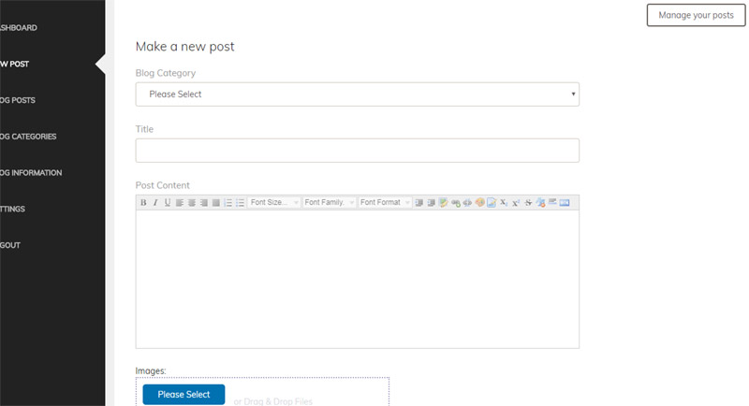Insert a bulleted list
This screenshot has height=406, width=749.
241,203
